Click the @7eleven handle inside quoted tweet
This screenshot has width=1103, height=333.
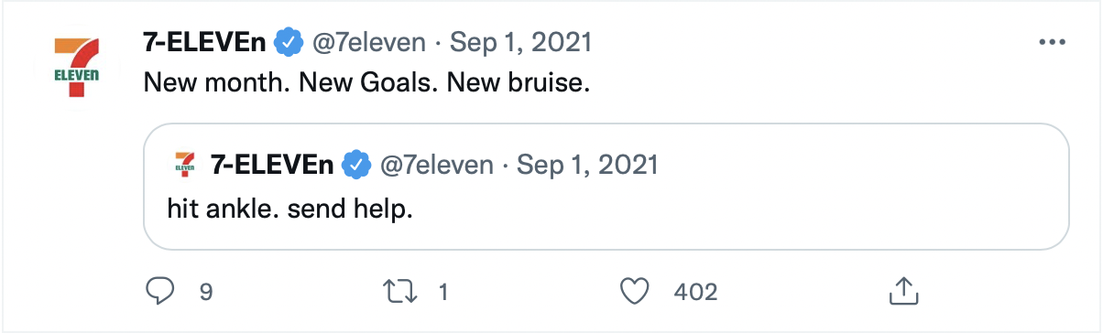click(x=436, y=166)
